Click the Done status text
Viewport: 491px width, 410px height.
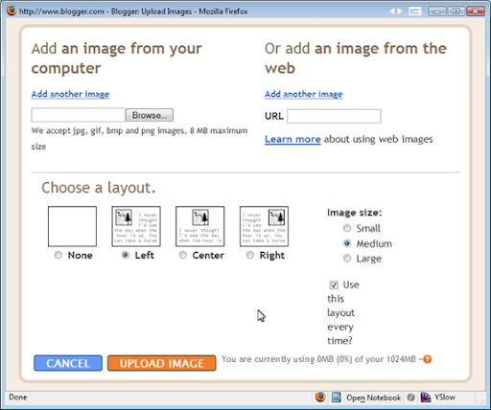pyautogui.click(x=18, y=398)
